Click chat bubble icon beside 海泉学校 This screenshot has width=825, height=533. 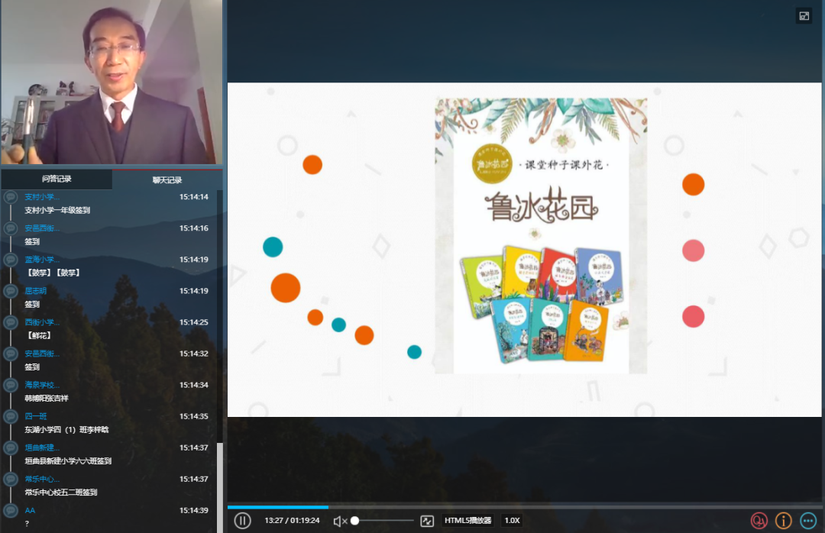point(11,385)
